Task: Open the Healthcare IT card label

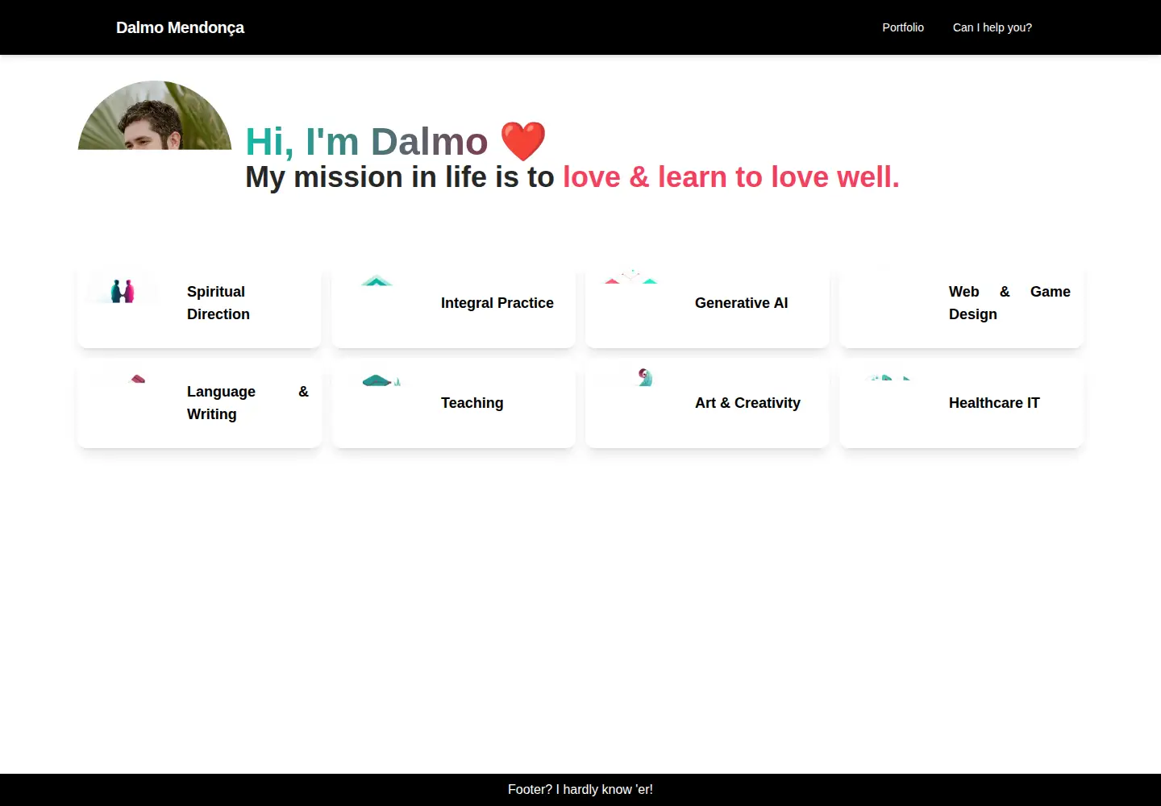Action: 995,403
